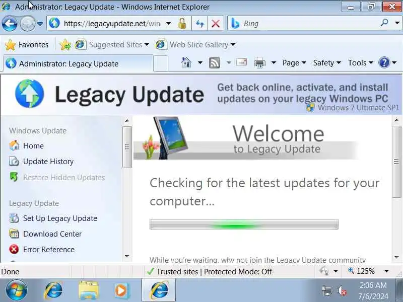The height and width of the screenshot is (302, 403).
Task: Click the green update checking progress bar
Action: 244,224
